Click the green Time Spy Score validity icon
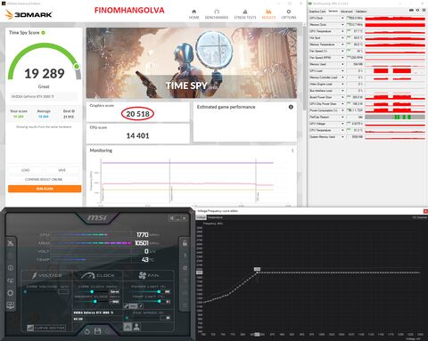This screenshot has height=341, width=428. 43,33
